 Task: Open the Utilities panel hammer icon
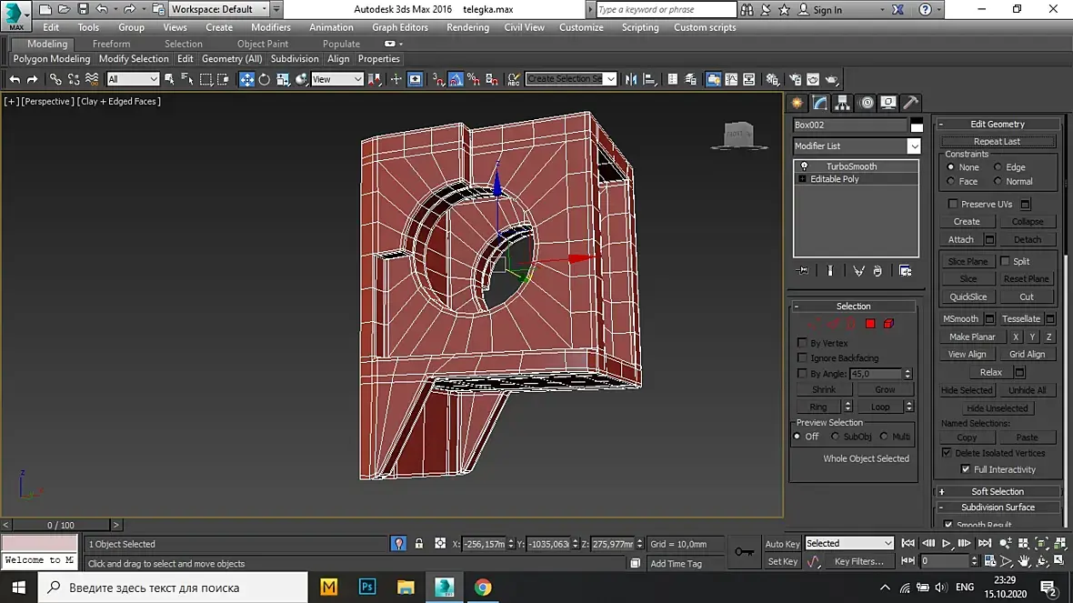[909, 103]
